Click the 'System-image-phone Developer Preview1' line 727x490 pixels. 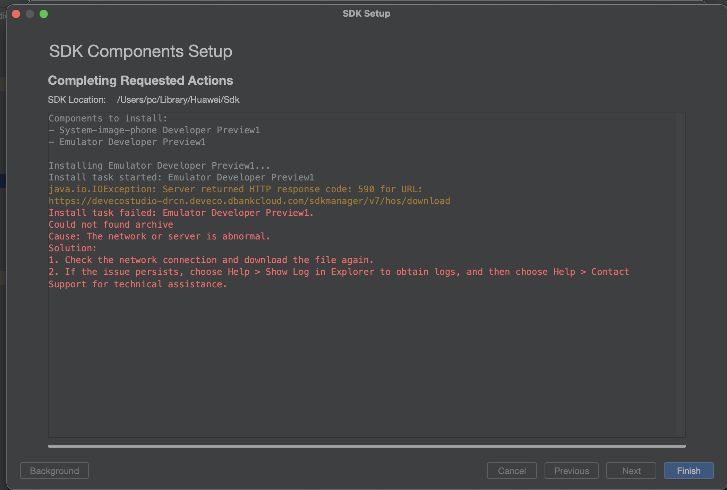pos(154,130)
